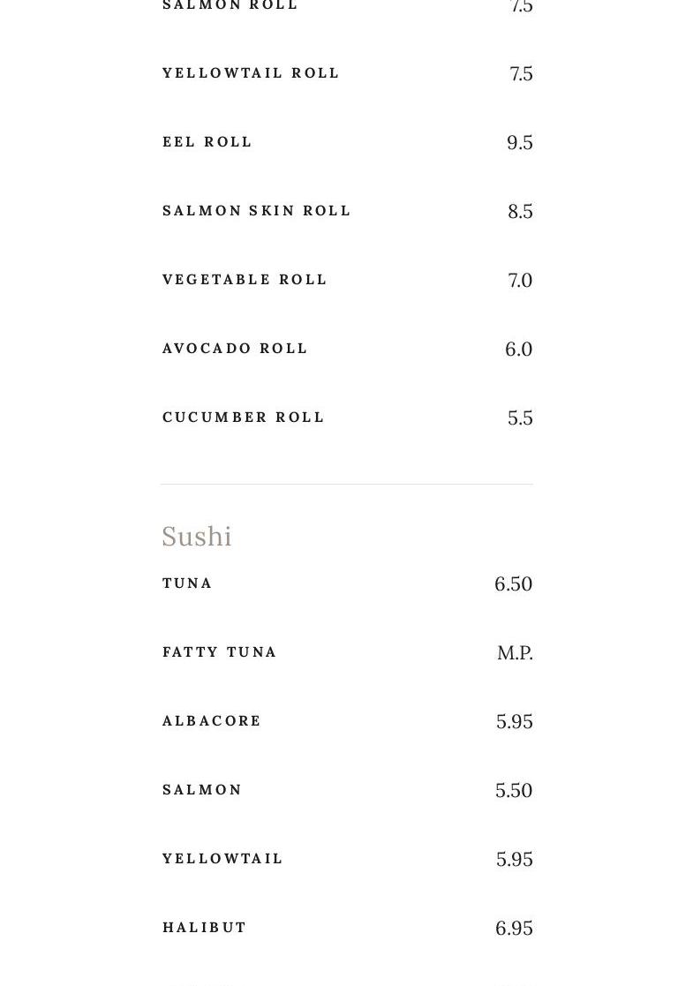The height and width of the screenshot is (986, 693).
Task: Select the Vegetable Roll menu item
Action: (245, 280)
